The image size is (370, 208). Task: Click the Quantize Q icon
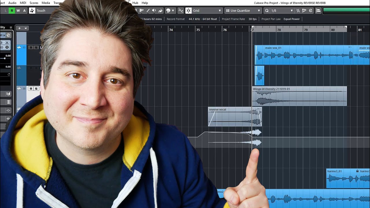267,10
